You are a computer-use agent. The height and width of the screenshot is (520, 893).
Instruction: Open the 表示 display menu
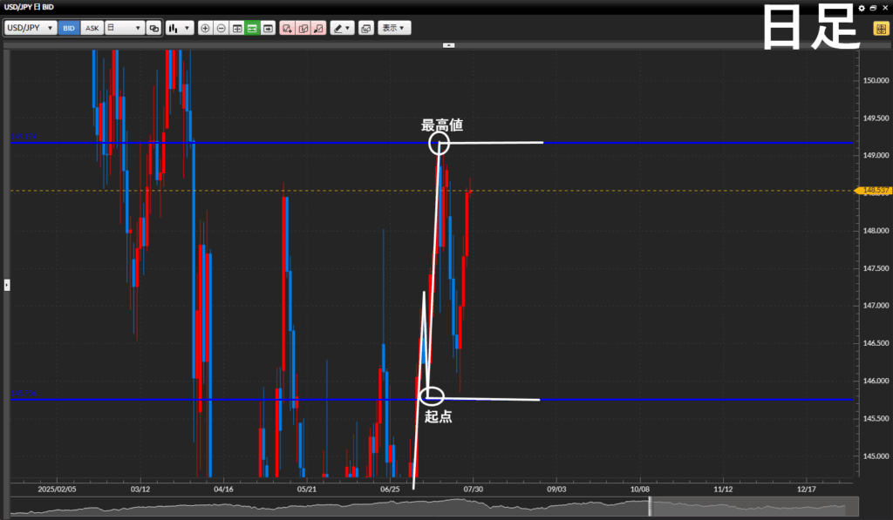click(x=394, y=28)
